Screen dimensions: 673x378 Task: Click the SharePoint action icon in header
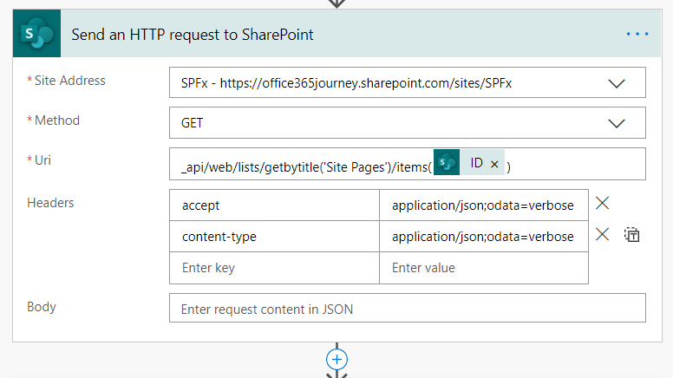click(x=37, y=34)
